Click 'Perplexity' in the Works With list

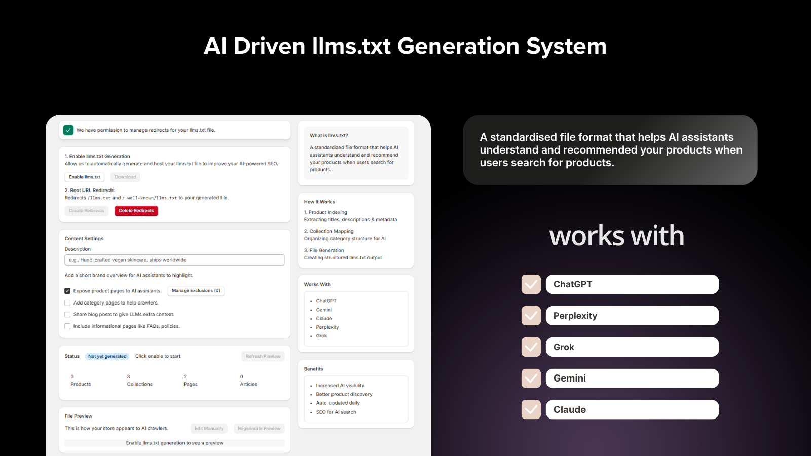coord(327,327)
